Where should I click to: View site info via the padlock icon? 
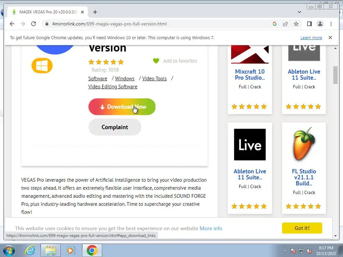[x=47, y=24]
